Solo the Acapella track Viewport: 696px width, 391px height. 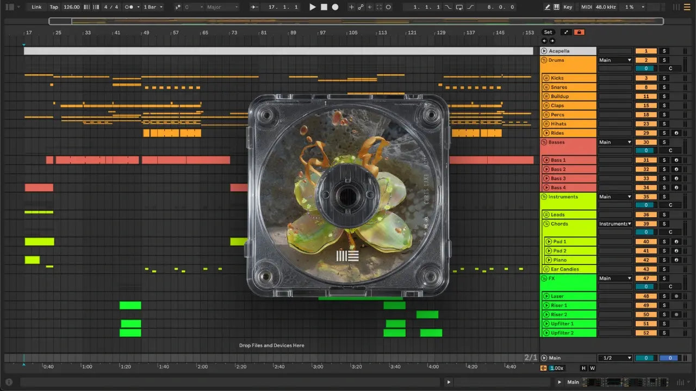[x=663, y=51]
